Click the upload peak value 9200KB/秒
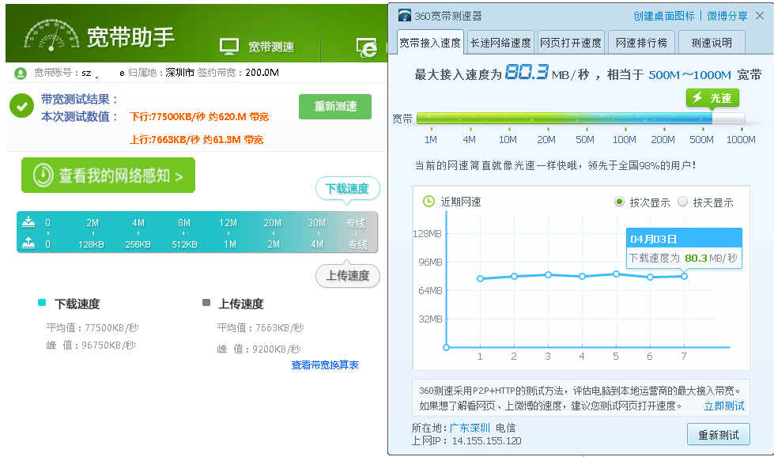 coord(277,349)
